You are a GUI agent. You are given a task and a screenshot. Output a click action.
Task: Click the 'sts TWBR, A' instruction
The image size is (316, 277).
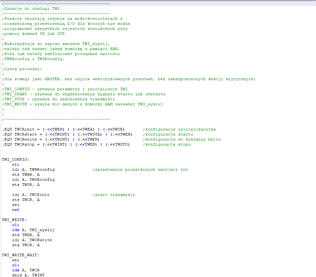pyautogui.click(x=26, y=175)
